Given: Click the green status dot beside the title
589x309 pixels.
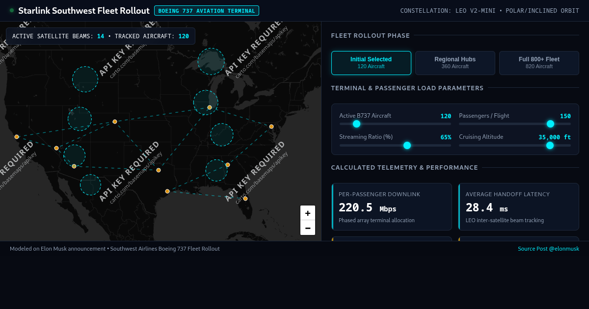Looking at the screenshot, I should coord(12,10).
